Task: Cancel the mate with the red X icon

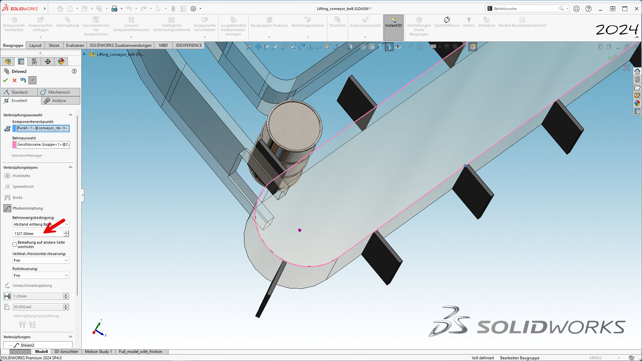Action: coord(14,80)
